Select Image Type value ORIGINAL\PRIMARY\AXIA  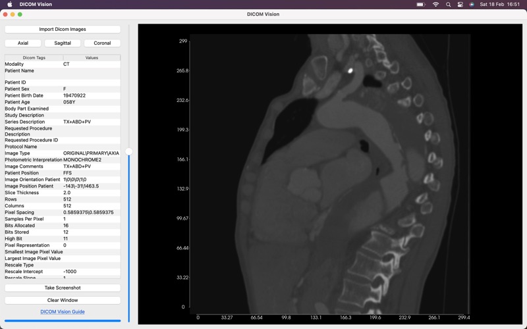pos(91,153)
